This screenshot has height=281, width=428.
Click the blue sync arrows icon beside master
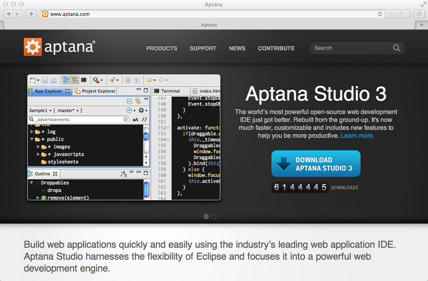[x=129, y=110]
